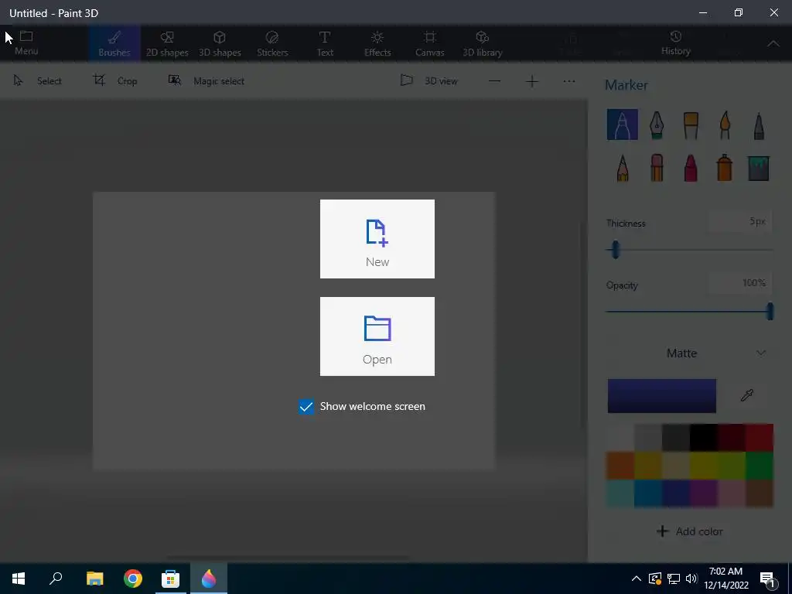Image resolution: width=792 pixels, height=594 pixels.
Task: Select the Spray can brush
Action: coord(725,168)
